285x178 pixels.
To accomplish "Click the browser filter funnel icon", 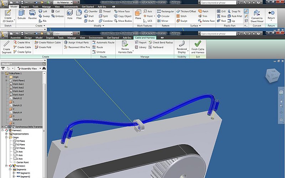I will (x=3, y=68).
